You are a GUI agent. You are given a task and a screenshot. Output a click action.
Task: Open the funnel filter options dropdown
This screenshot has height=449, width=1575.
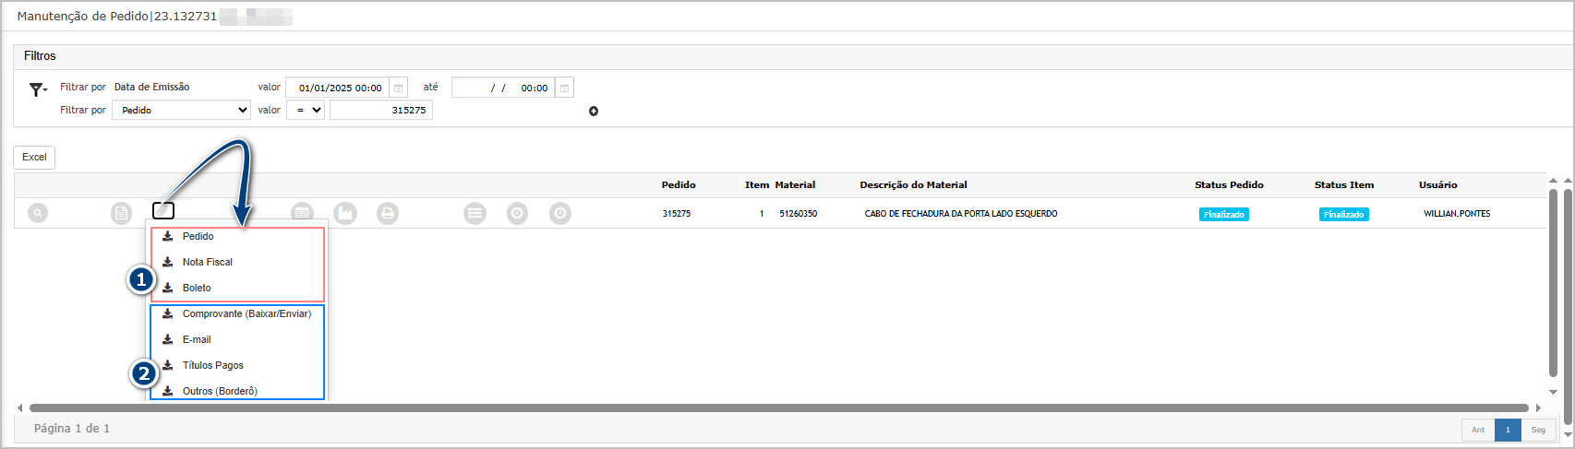(x=38, y=89)
